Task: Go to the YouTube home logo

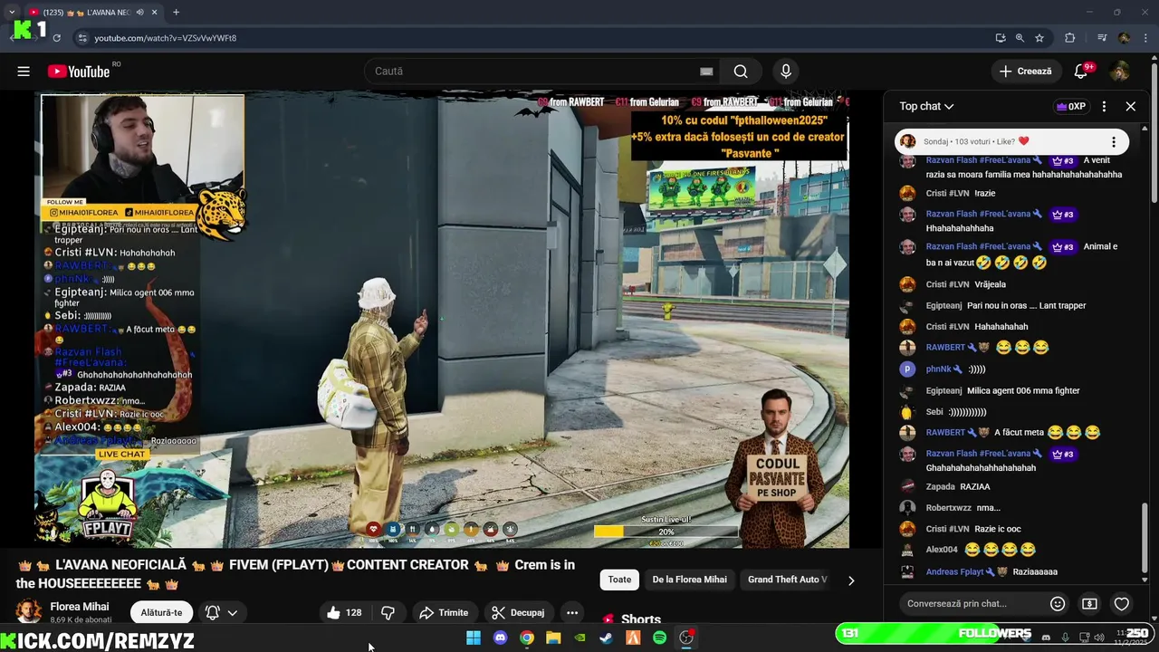Action: pos(79,72)
